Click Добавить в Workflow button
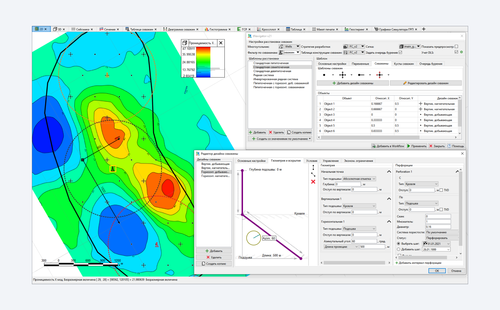 click(x=388, y=146)
